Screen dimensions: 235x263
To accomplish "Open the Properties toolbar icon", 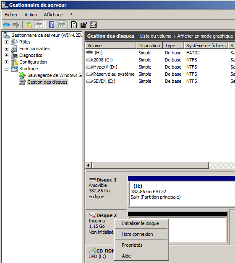I will (x=84, y=25).
